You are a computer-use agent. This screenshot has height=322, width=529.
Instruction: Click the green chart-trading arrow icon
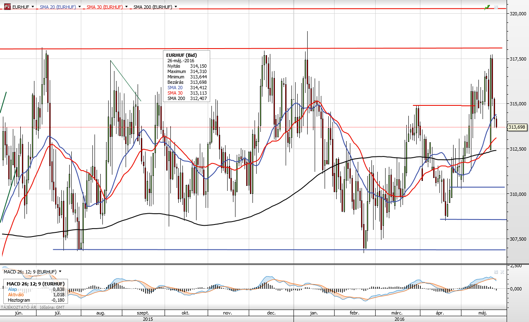487,7
